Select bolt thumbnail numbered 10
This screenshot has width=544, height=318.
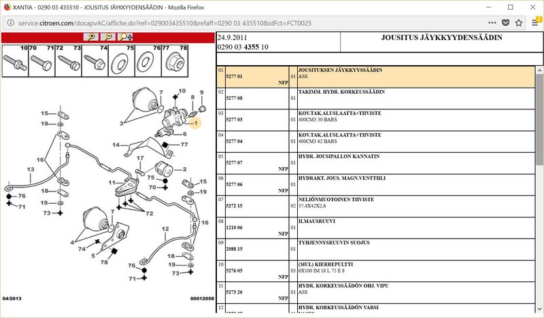(15, 63)
